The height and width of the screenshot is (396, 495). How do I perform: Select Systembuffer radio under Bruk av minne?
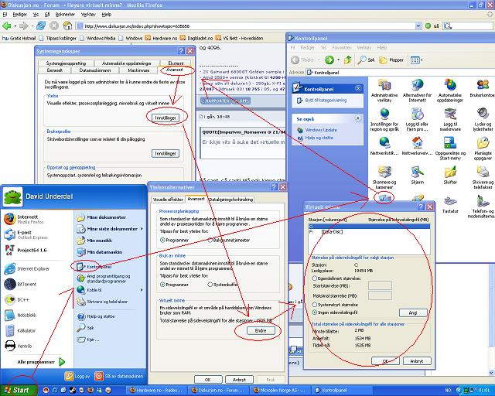[x=210, y=285]
